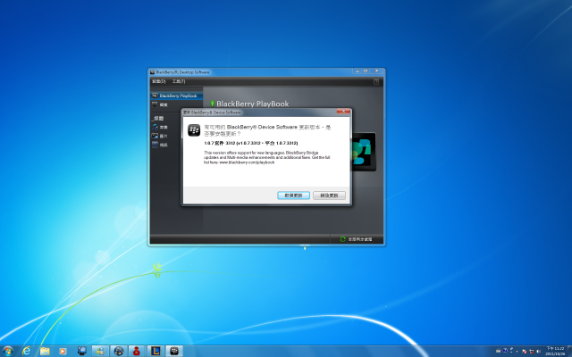The image size is (572, 357).
Task: Click the keyboard input method tray icon
Action: coord(499,351)
